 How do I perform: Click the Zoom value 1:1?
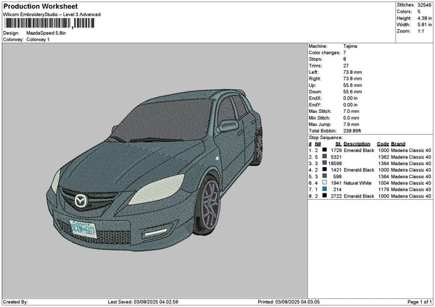click(419, 32)
